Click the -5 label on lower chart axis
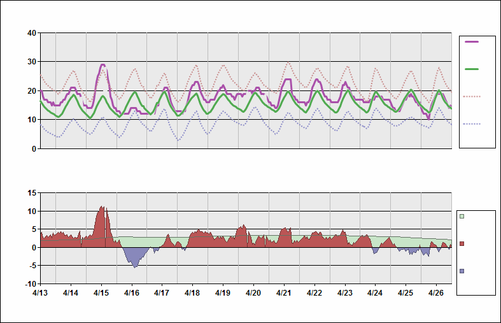The width and height of the screenshot is (501, 323). pyautogui.click(x=32, y=266)
